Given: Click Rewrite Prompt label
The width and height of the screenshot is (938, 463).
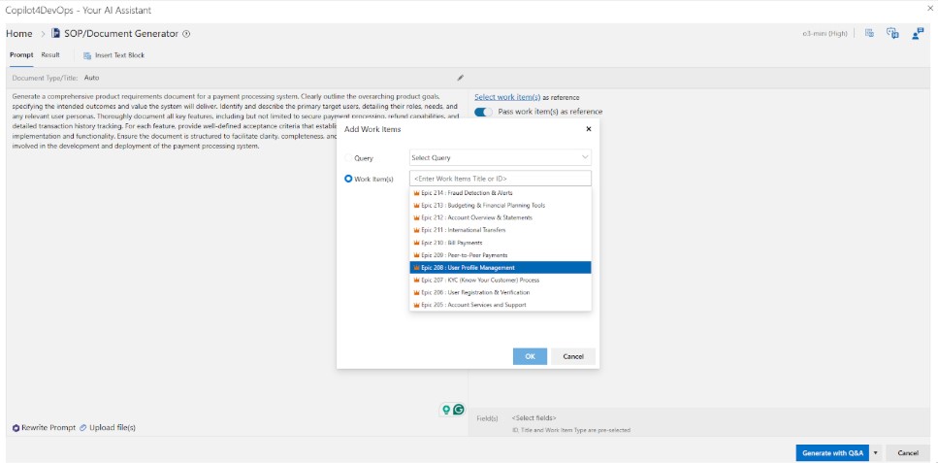Looking at the screenshot, I should click(49, 428).
